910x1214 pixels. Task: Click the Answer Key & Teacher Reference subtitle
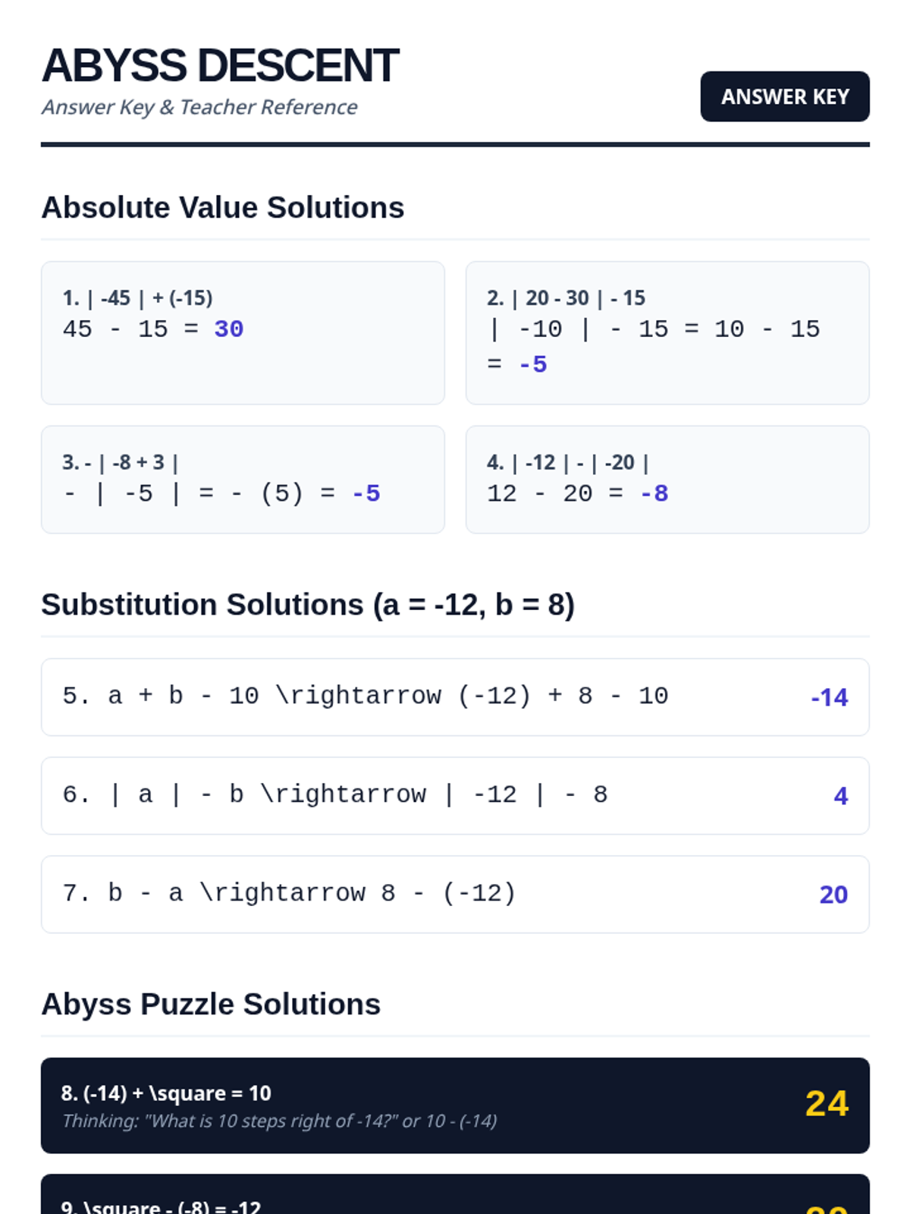click(x=199, y=107)
